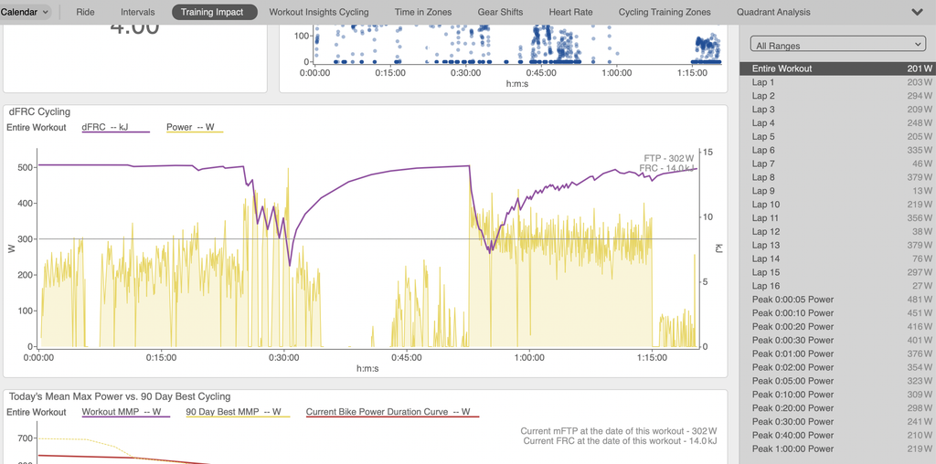Click the 1:15:00 tick on dFRC chart

coord(652,358)
